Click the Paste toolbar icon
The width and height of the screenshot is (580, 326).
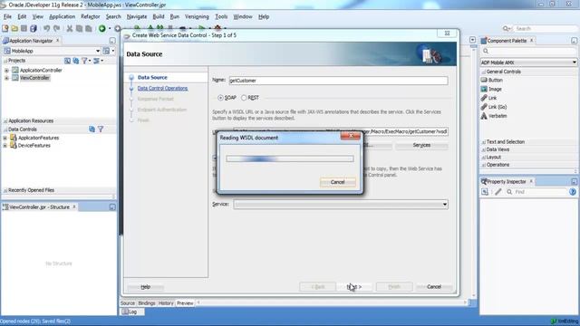coord(89,28)
